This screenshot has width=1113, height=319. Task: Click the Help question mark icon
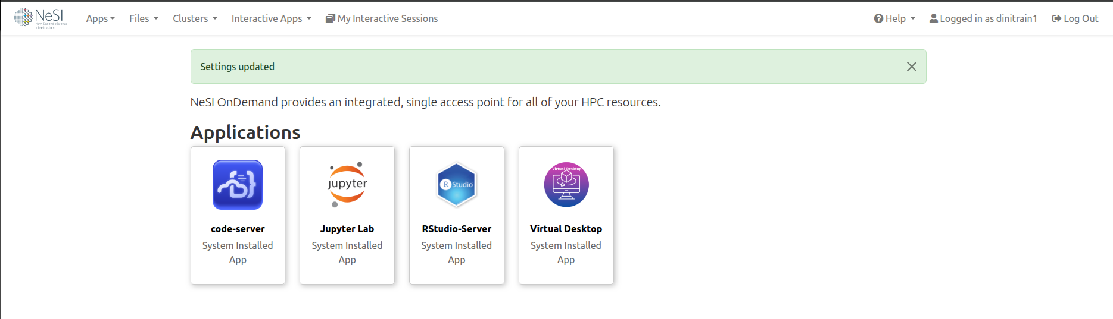pyautogui.click(x=878, y=18)
